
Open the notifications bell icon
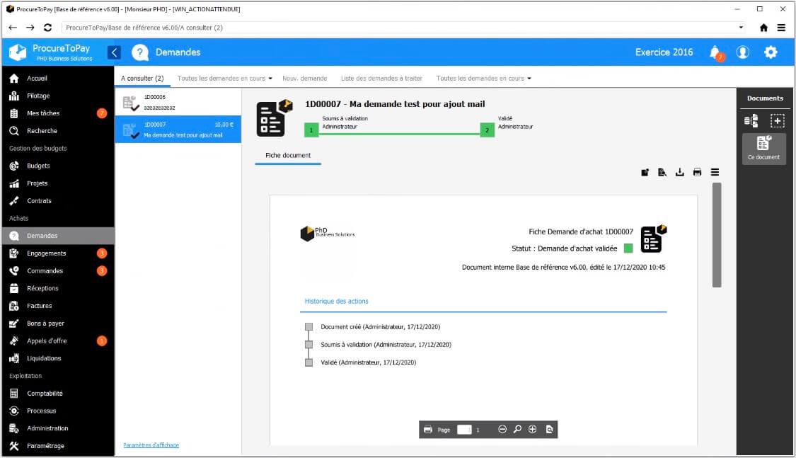[x=715, y=52]
